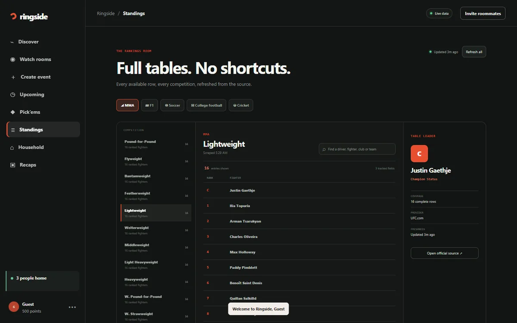Click the Arman Tsarukyan row
Screen dimensions: 517x323
click(x=299, y=221)
